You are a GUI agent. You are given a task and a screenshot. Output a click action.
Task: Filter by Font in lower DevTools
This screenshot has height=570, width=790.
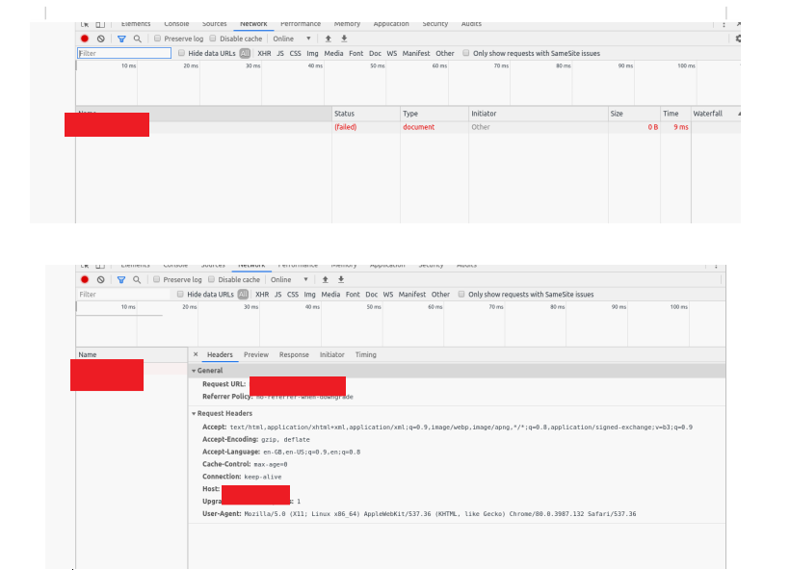tap(353, 294)
